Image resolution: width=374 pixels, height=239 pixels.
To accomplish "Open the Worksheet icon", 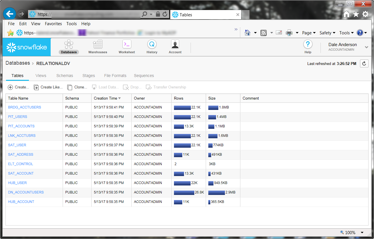I will pyautogui.click(x=127, y=45).
